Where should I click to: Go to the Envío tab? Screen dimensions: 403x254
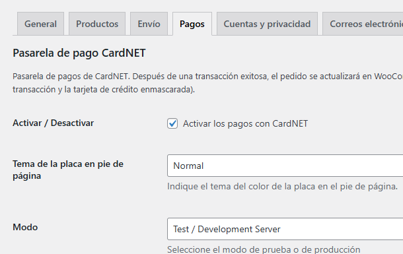point(149,24)
